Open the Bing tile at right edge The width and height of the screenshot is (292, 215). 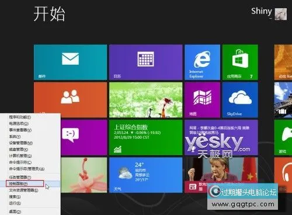point(283,62)
